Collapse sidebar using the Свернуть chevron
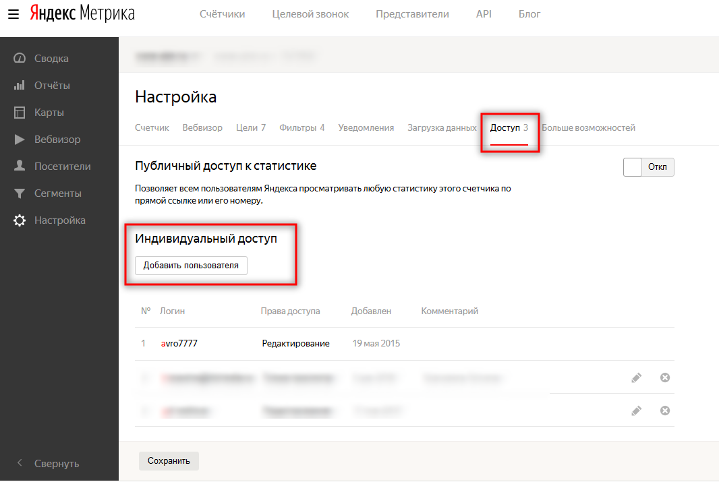 pyautogui.click(x=20, y=463)
